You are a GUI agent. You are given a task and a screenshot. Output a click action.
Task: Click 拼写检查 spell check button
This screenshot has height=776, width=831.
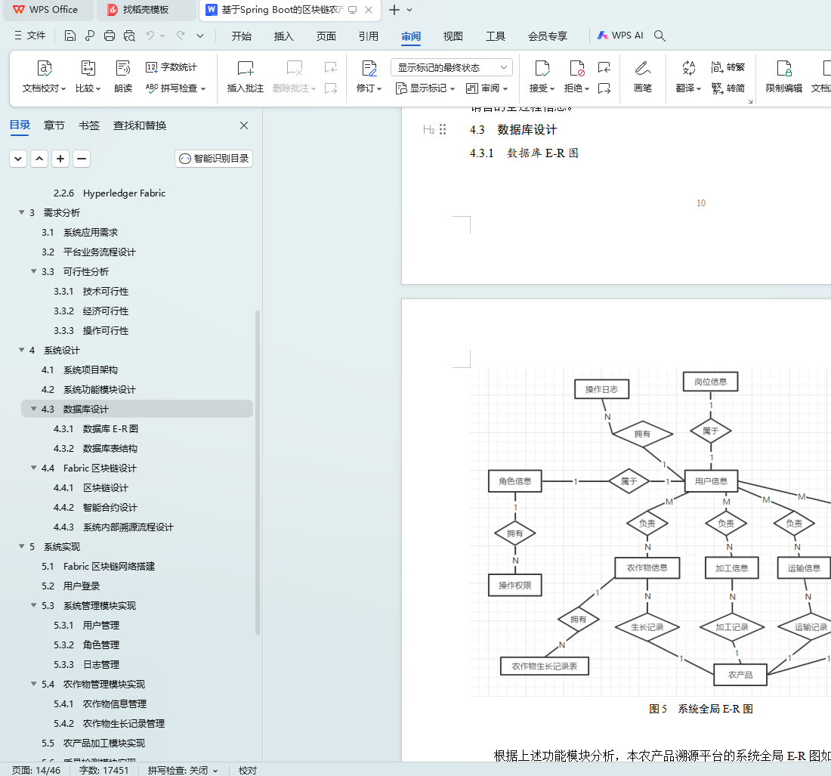pos(175,88)
